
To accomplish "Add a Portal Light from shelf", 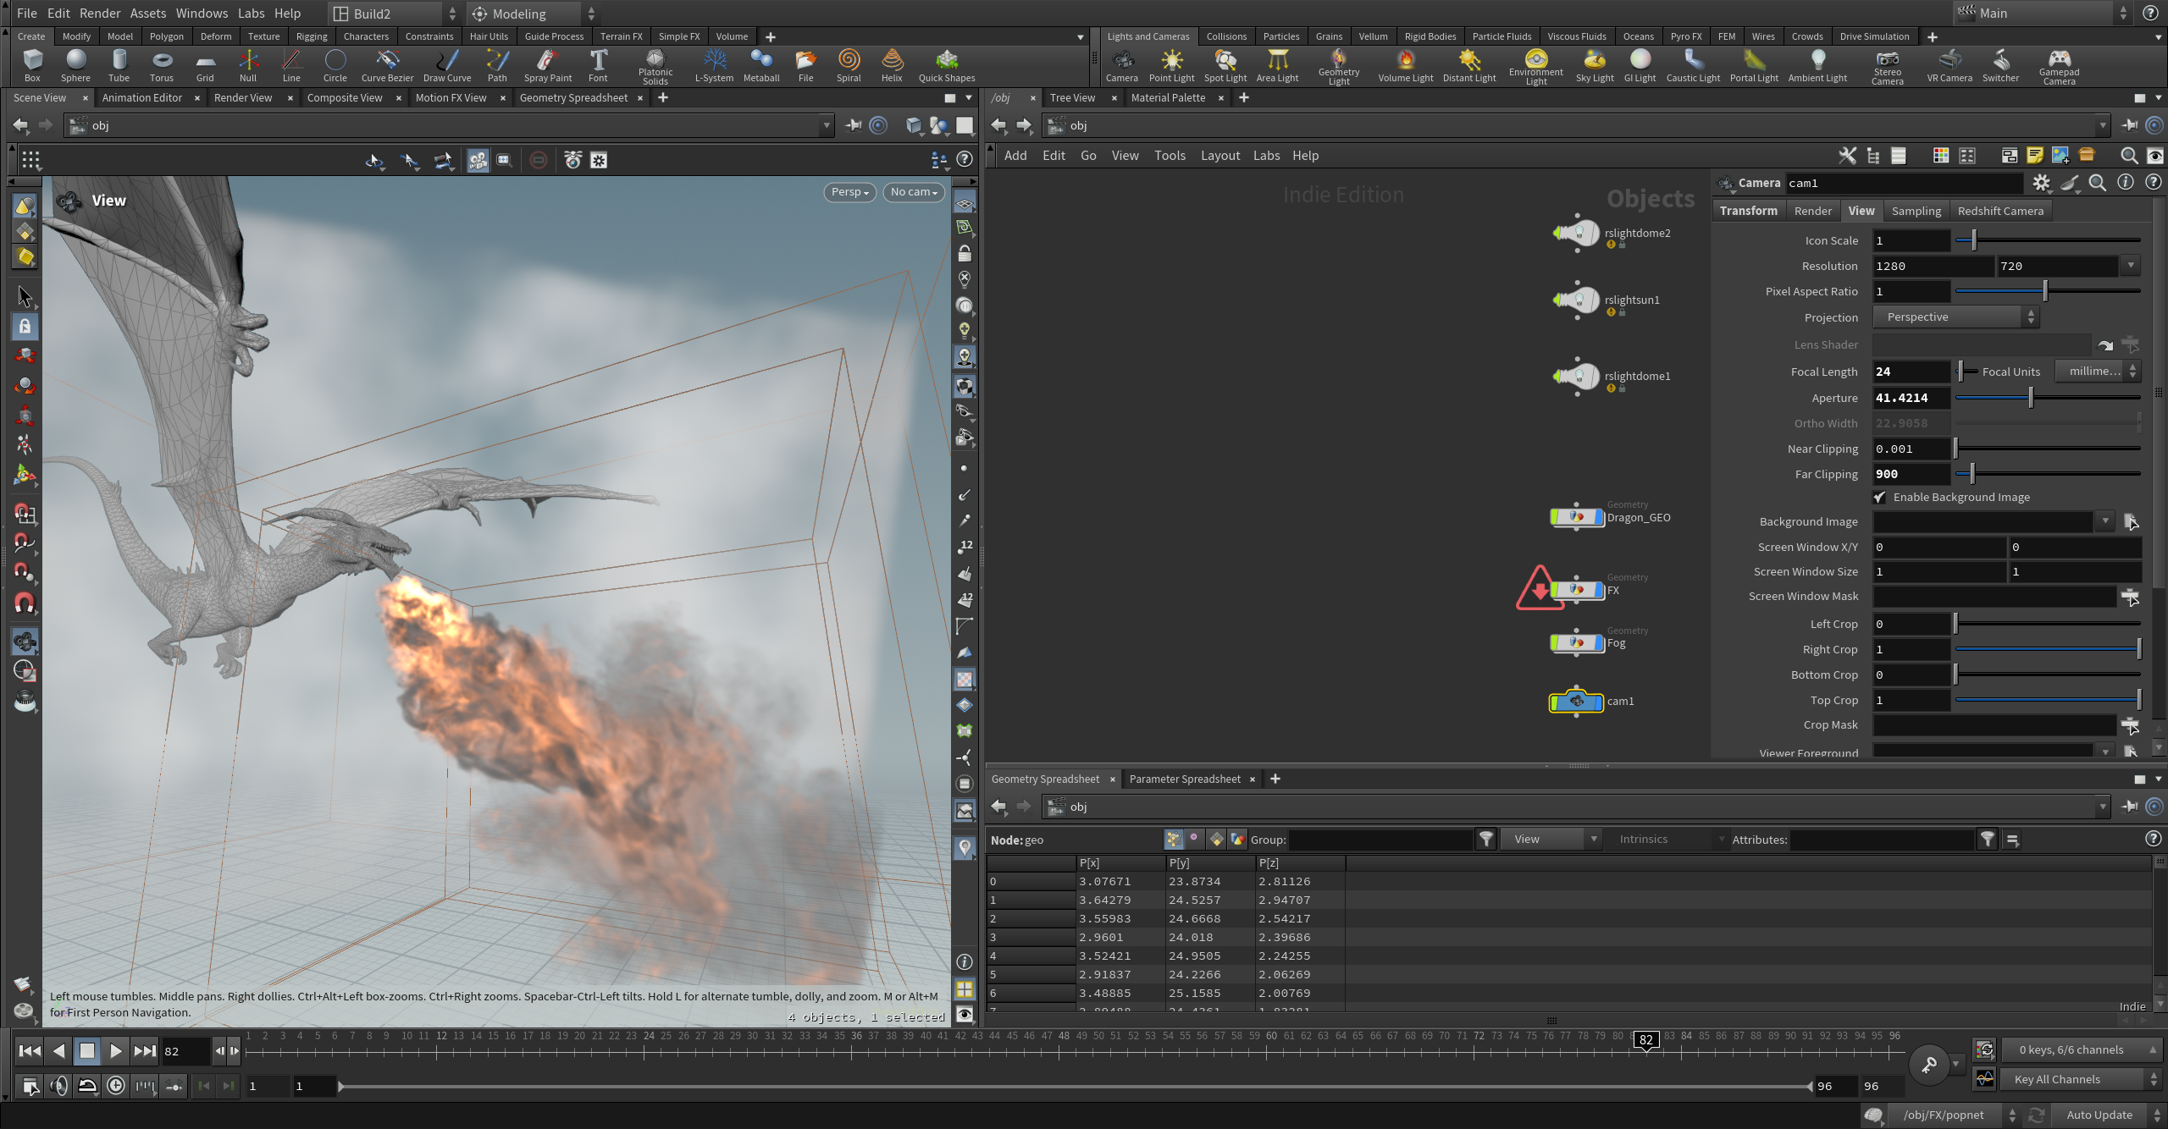I will coord(1753,65).
